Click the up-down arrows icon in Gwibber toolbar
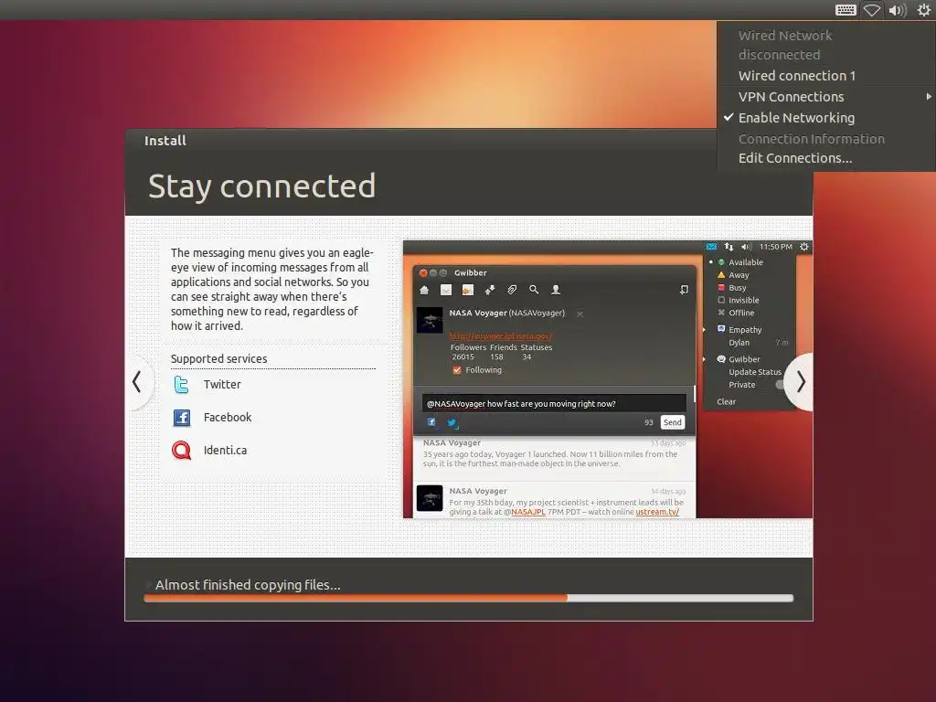Image resolution: width=936 pixels, height=702 pixels. tap(490, 290)
